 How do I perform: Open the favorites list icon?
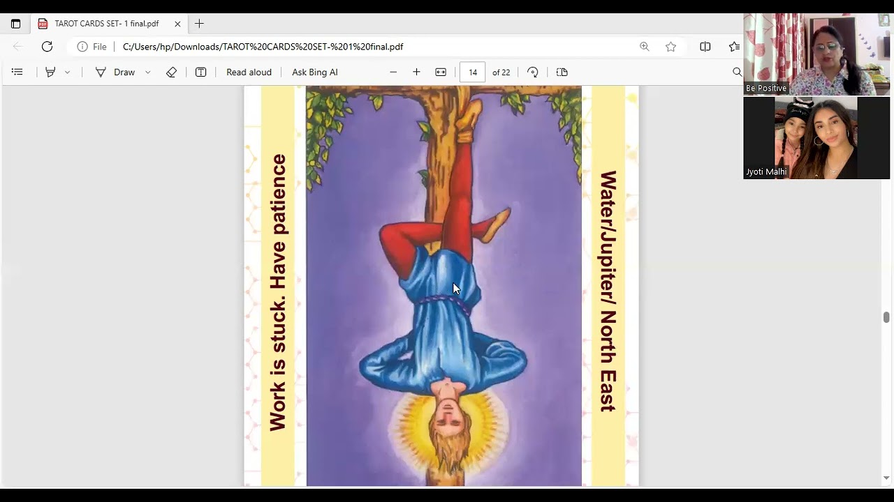click(x=734, y=47)
